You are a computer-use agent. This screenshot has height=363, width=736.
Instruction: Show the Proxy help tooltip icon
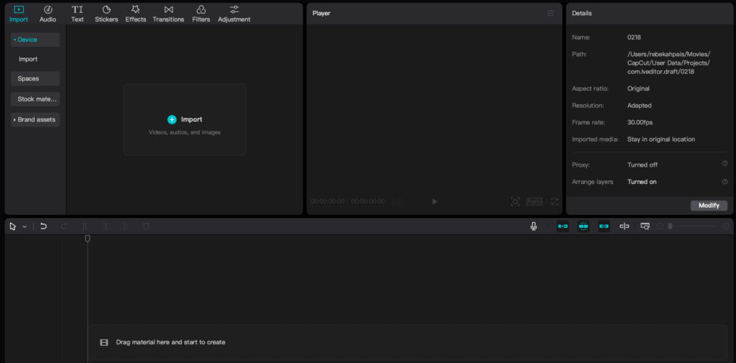pyautogui.click(x=724, y=164)
